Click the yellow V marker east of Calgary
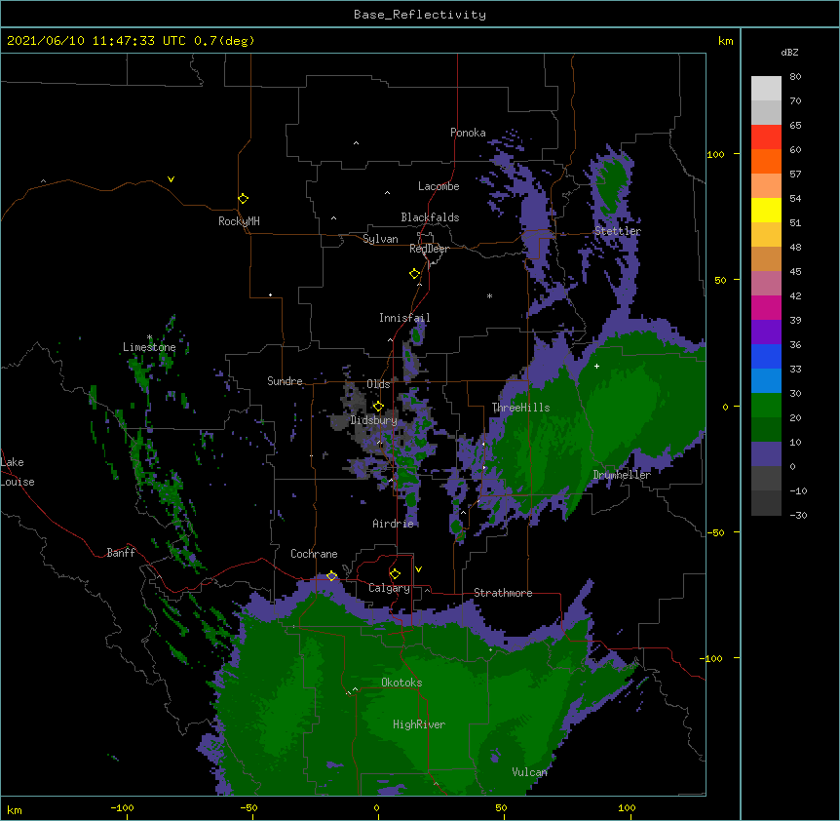 click(x=418, y=569)
